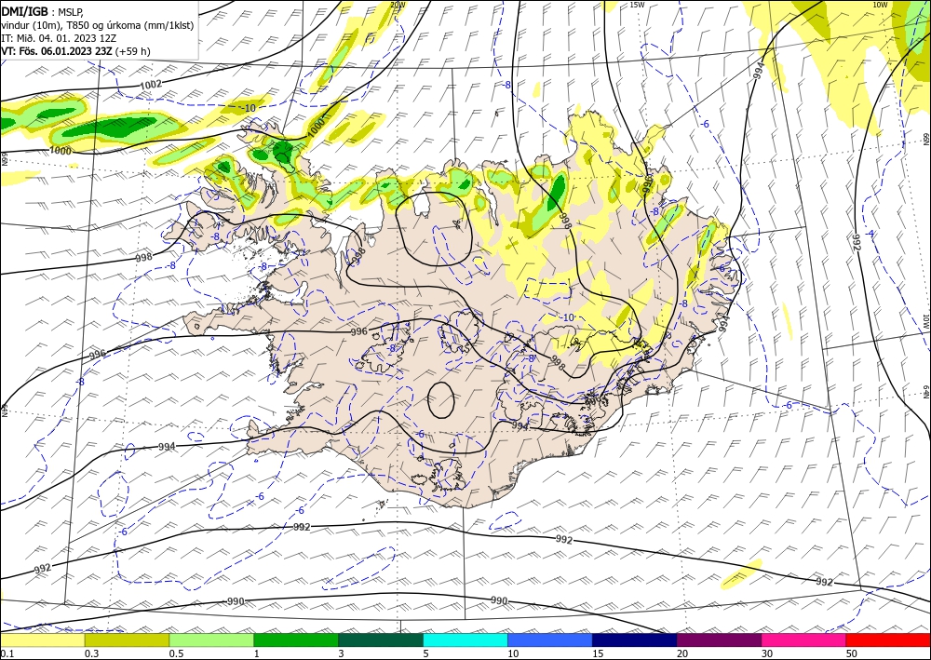The height and width of the screenshot is (660, 931).
Task: Select the red 50+ legend swatch
Action: pyautogui.click(x=888, y=640)
